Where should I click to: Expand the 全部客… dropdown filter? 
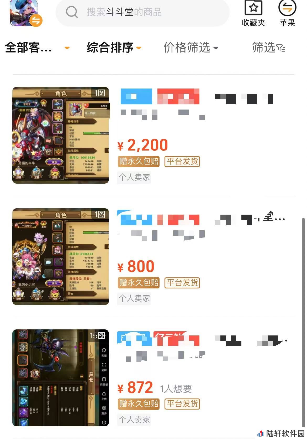point(37,48)
